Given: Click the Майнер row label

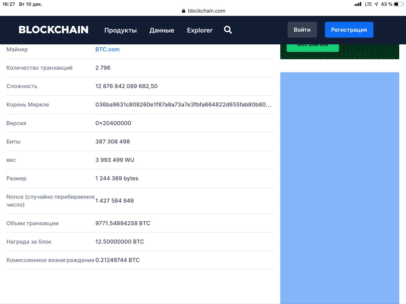Looking at the screenshot, I should click(17, 49).
